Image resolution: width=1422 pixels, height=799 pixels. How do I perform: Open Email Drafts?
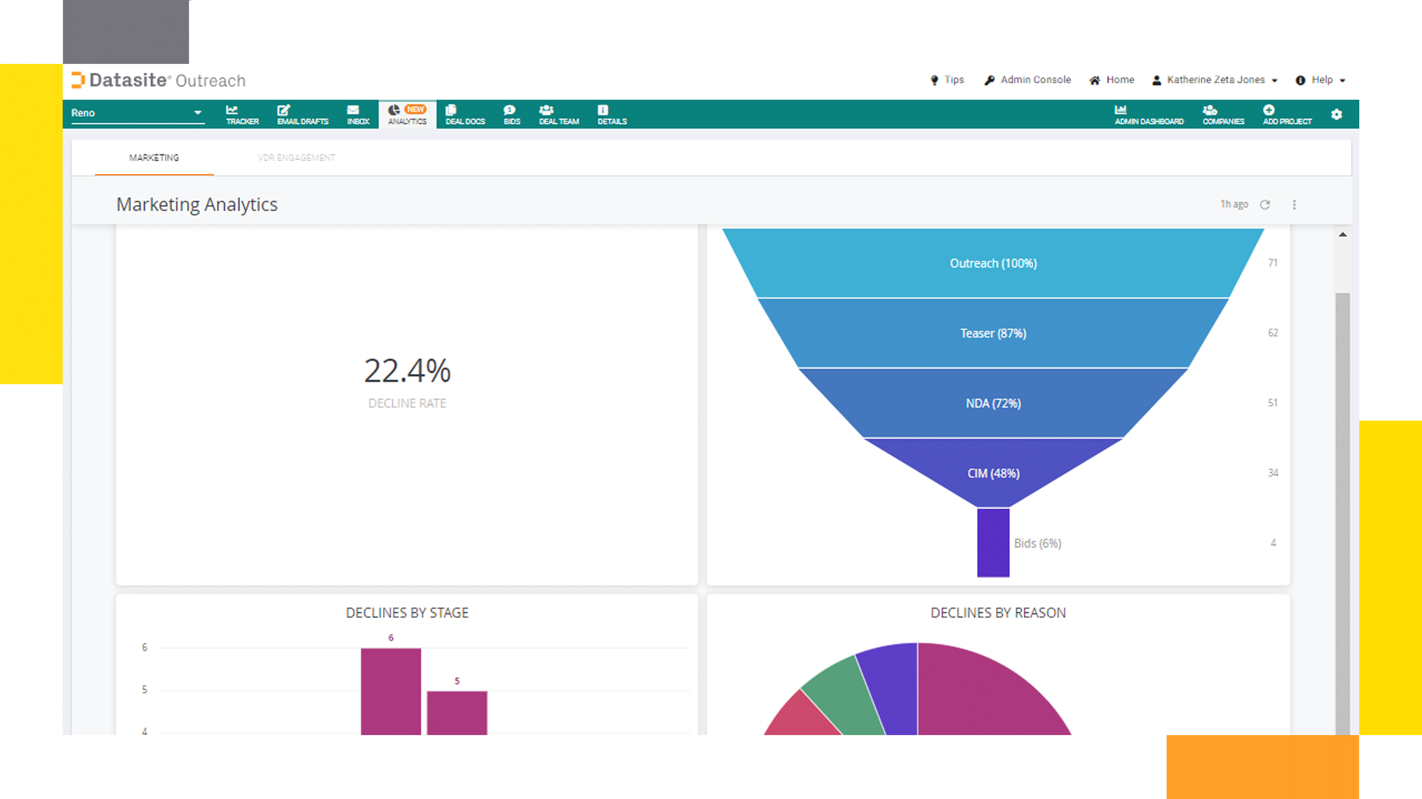(x=302, y=115)
